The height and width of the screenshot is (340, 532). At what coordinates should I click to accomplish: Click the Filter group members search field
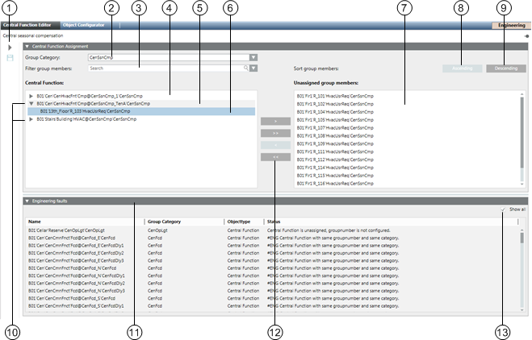pos(165,68)
